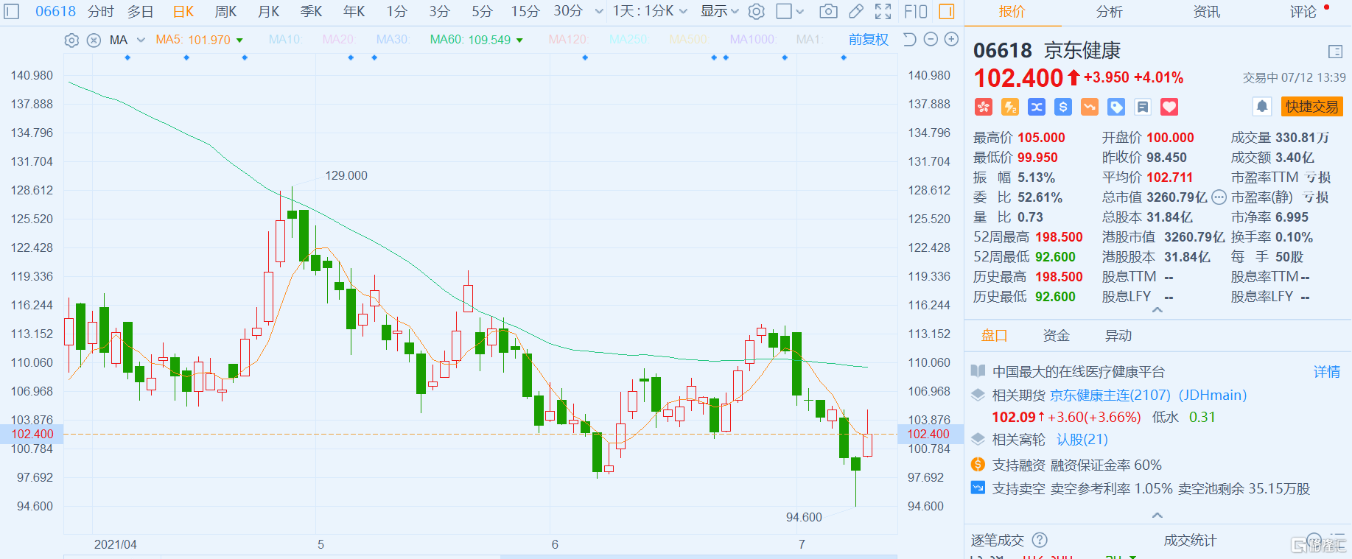Click the blue price tag icon

coord(1116,107)
